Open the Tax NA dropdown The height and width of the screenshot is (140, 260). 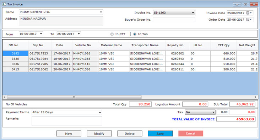(x=200, y=112)
